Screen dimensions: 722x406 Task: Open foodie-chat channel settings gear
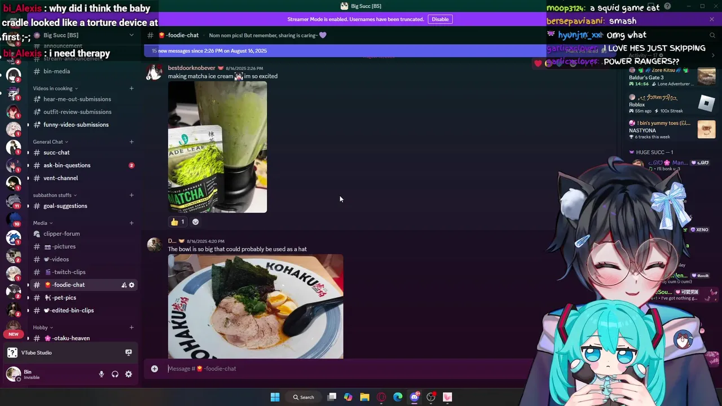(131, 285)
